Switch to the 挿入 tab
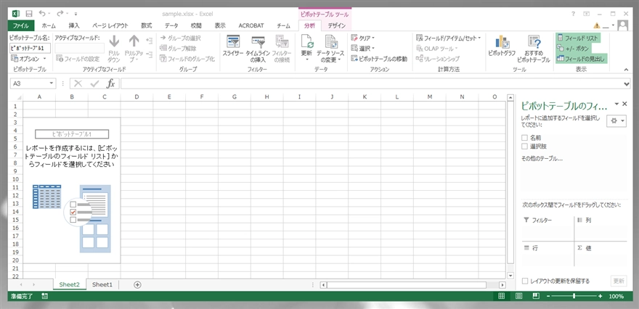The image size is (639, 309). [x=74, y=25]
